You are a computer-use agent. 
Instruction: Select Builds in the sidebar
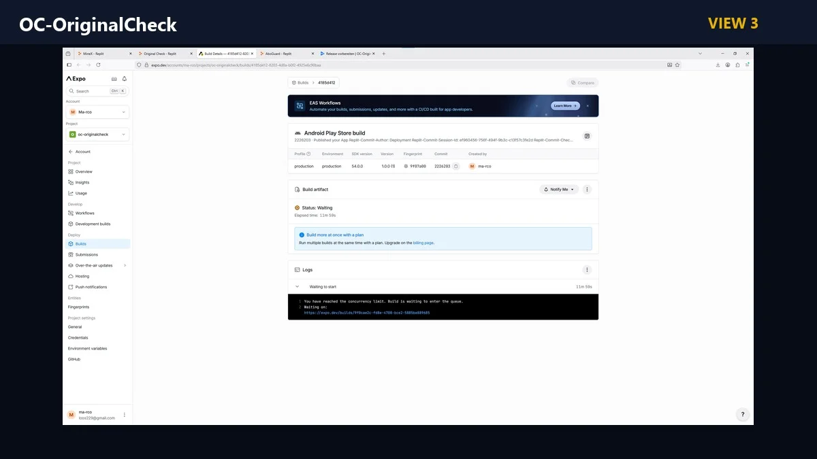pyautogui.click(x=97, y=243)
